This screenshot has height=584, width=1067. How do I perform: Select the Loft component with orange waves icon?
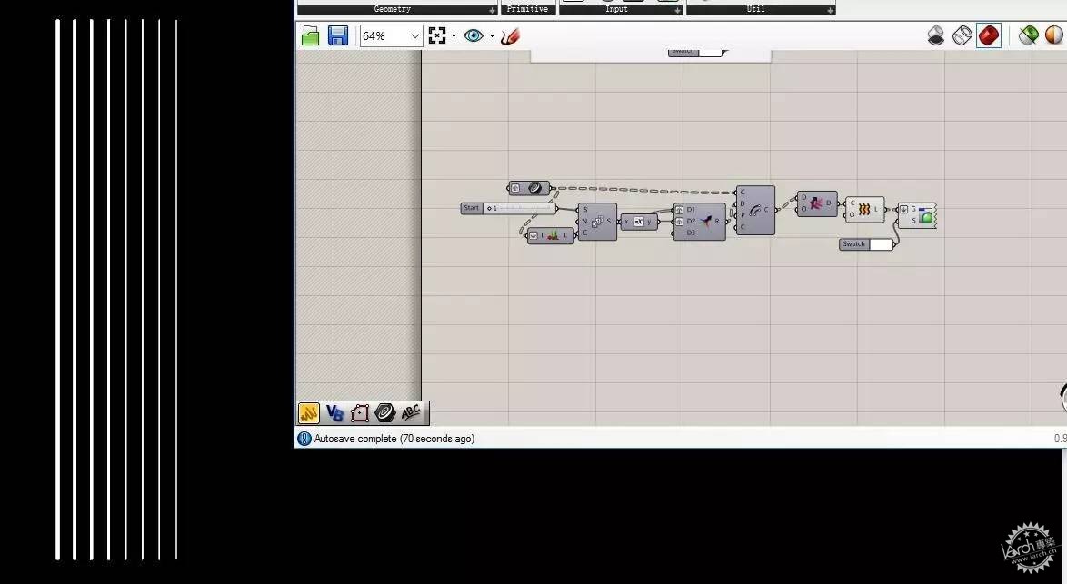click(864, 210)
